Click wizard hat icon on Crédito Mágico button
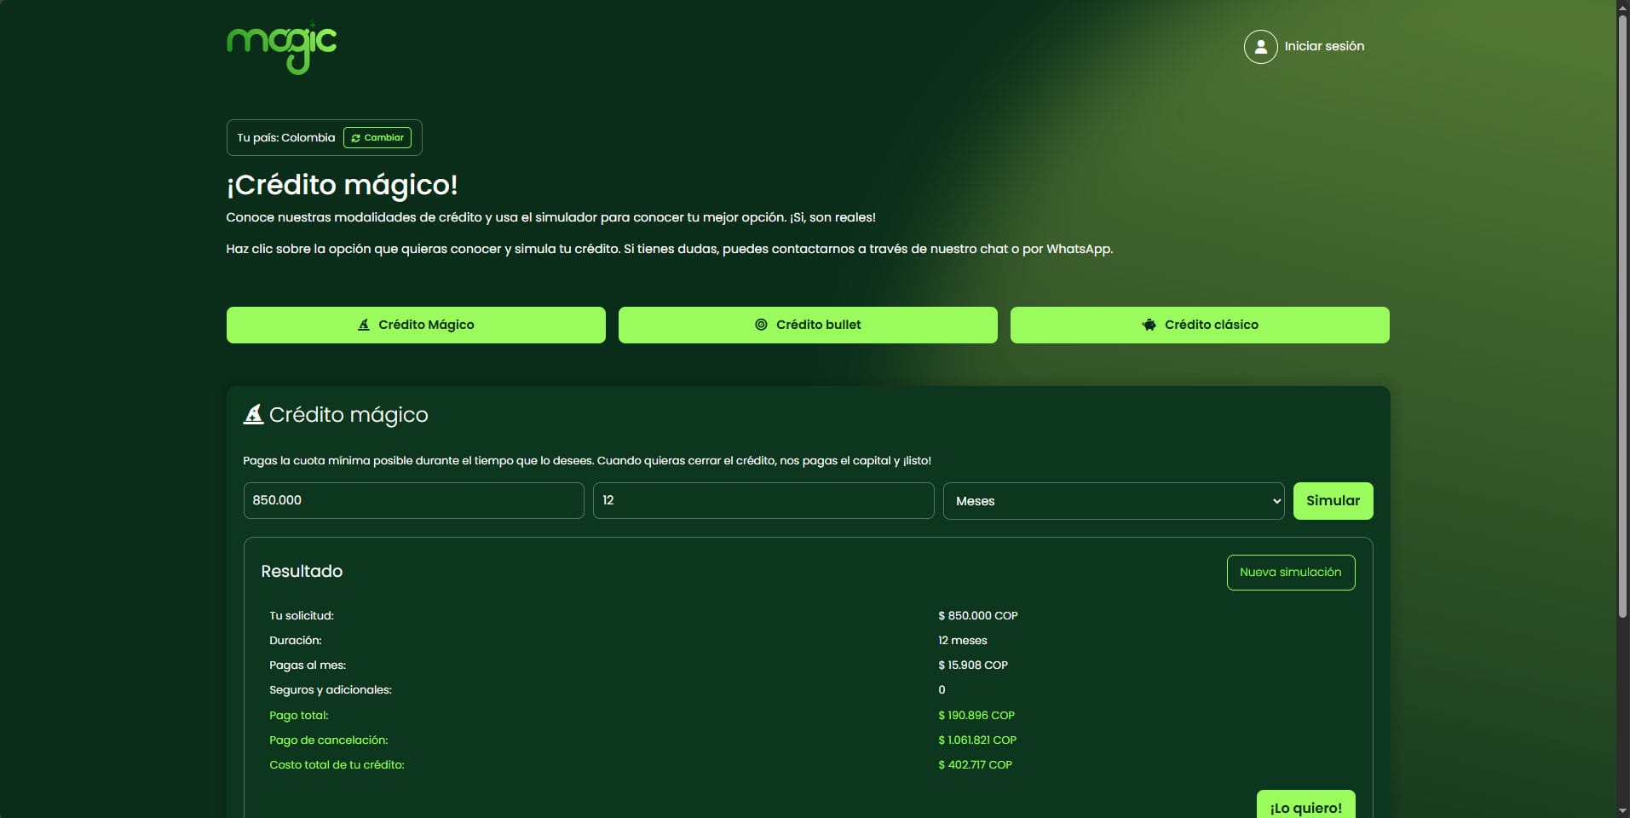The image size is (1630, 818). point(364,325)
